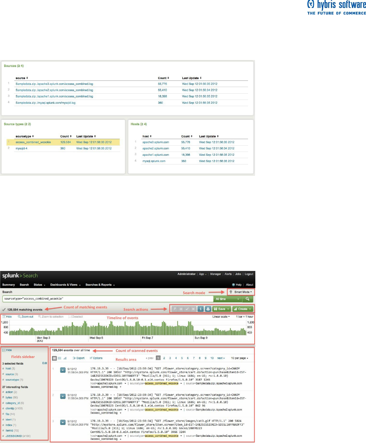Open the Linear scale dropdown

221,316
